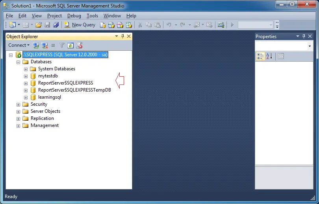319x204 pixels.
Task: Open the View menu
Action: pyautogui.click(x=37, y=16)
